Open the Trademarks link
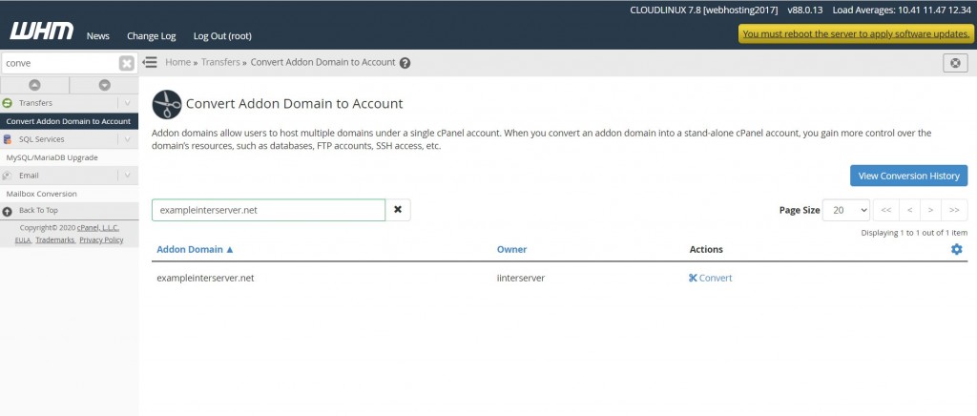The width and height of the screenshot is (977, 416). click(x=55, y=239)
